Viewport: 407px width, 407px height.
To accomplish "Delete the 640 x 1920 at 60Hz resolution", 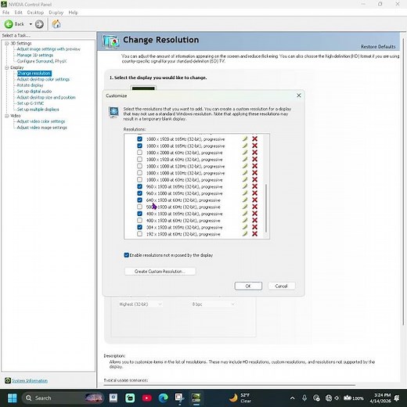I will [254, 200].
